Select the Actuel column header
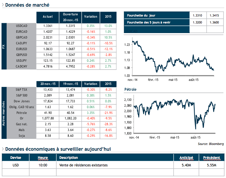The width and height of the screenshot is (226, 178). click(x=48, y=17)
